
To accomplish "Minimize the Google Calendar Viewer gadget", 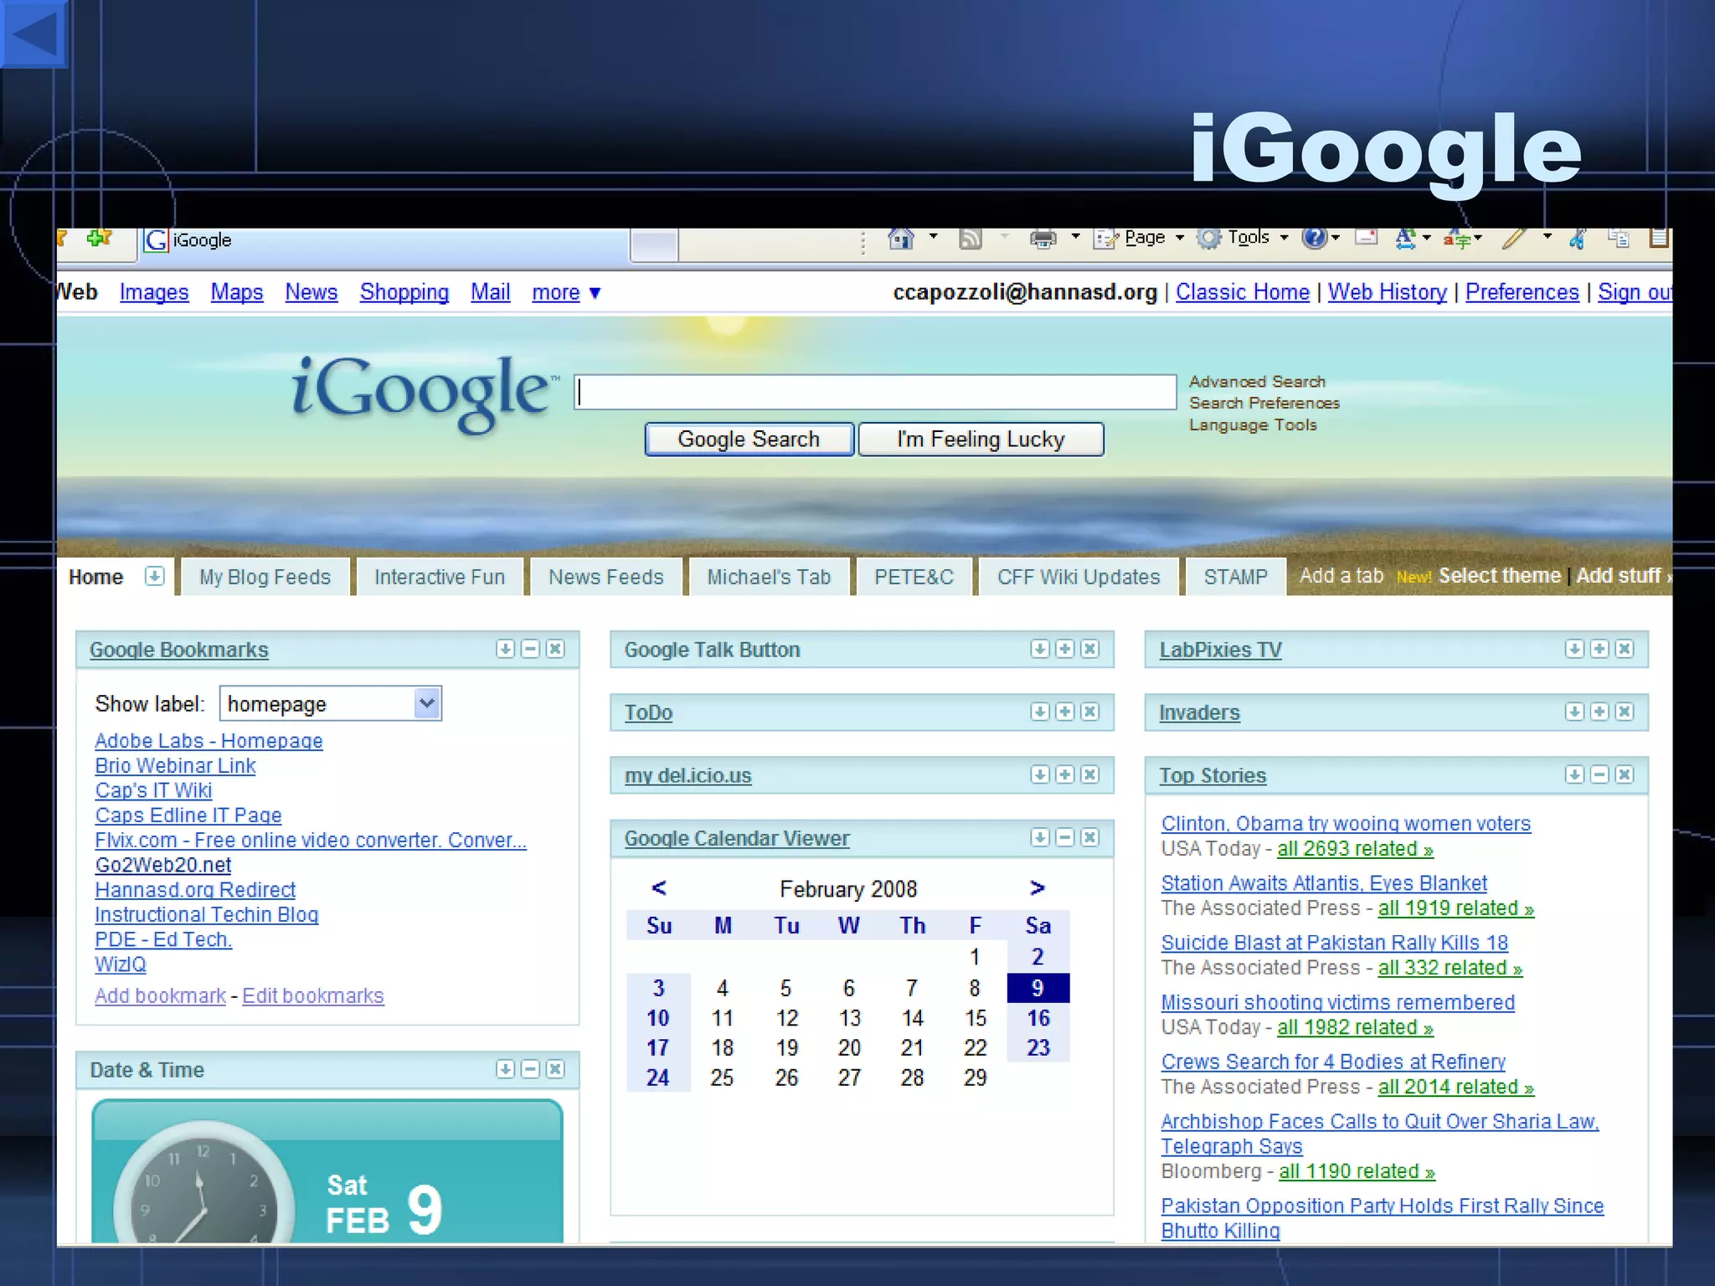I will (1064, 837).
